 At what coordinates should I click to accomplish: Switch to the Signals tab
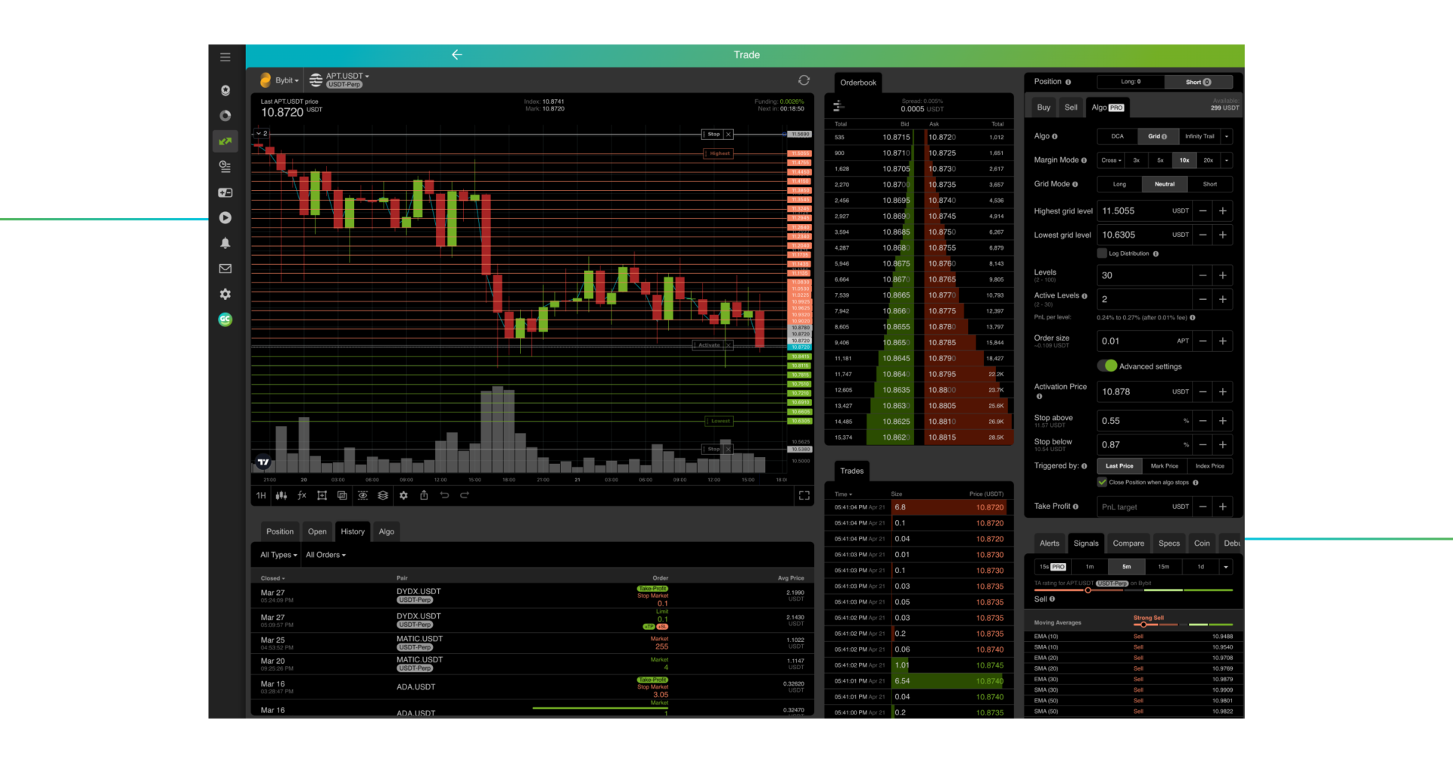click(x=1086, y=543)
